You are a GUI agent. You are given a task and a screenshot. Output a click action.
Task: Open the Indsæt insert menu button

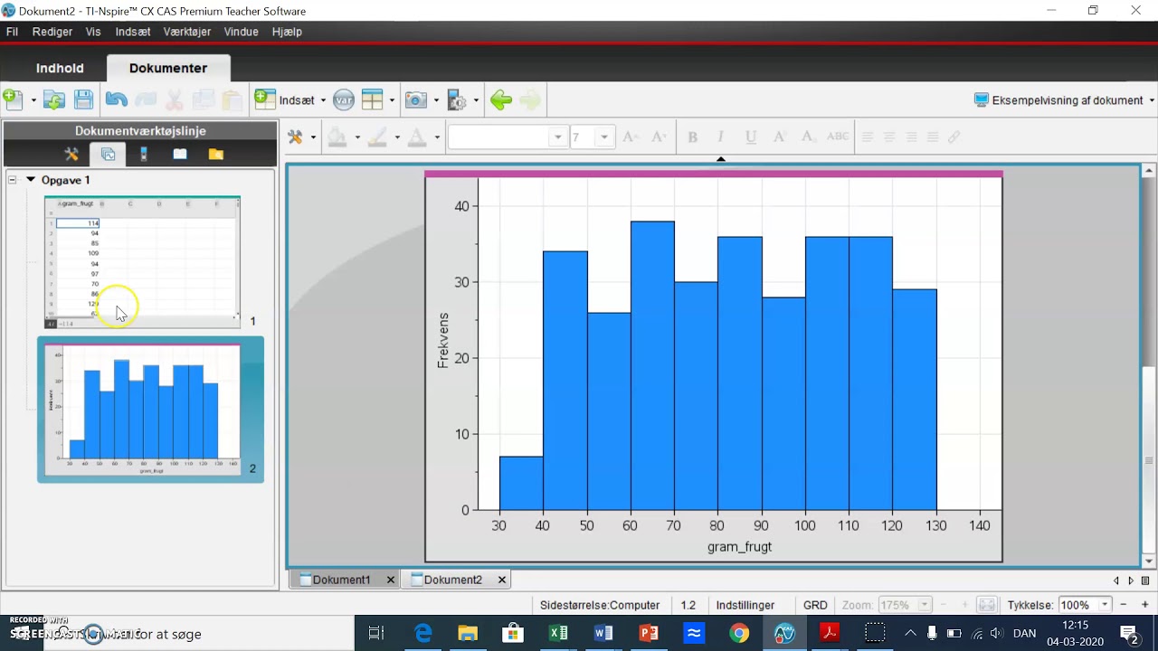tap(289, 99)
